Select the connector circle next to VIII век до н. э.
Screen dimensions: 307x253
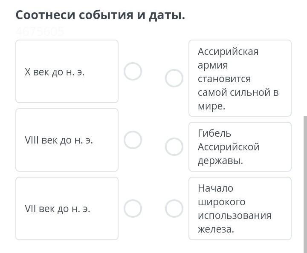133,140
